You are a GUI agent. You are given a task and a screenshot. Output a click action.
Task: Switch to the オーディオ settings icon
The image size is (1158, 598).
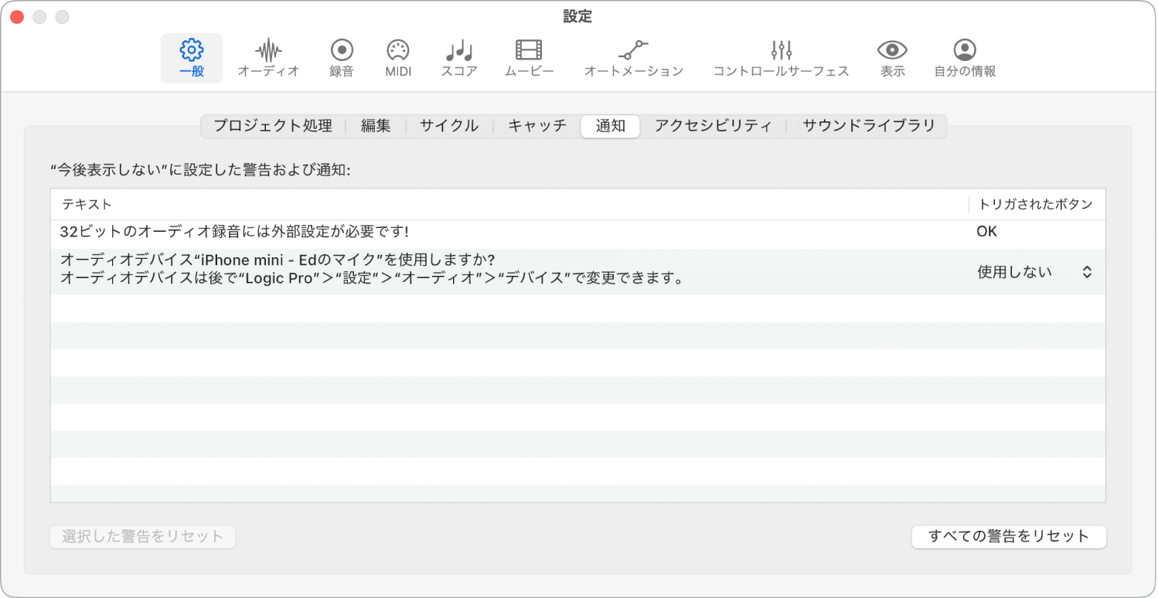tap(268, 57)
